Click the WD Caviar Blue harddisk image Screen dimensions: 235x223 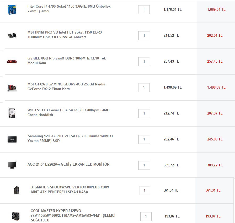(x=12, y=113)
